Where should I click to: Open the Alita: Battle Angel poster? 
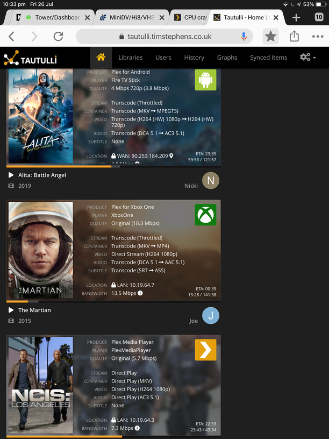coord(41,116)
